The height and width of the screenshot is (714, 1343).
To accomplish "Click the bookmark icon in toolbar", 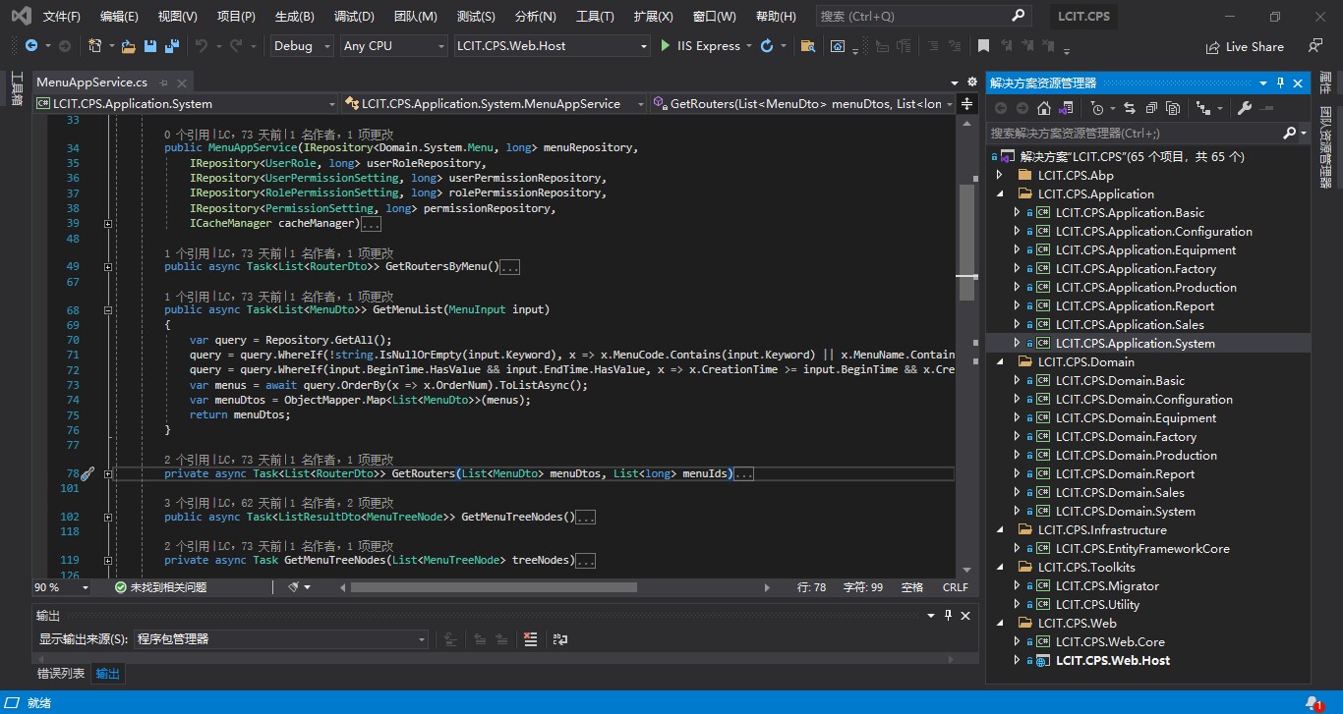I will click(x=983, y=46).
